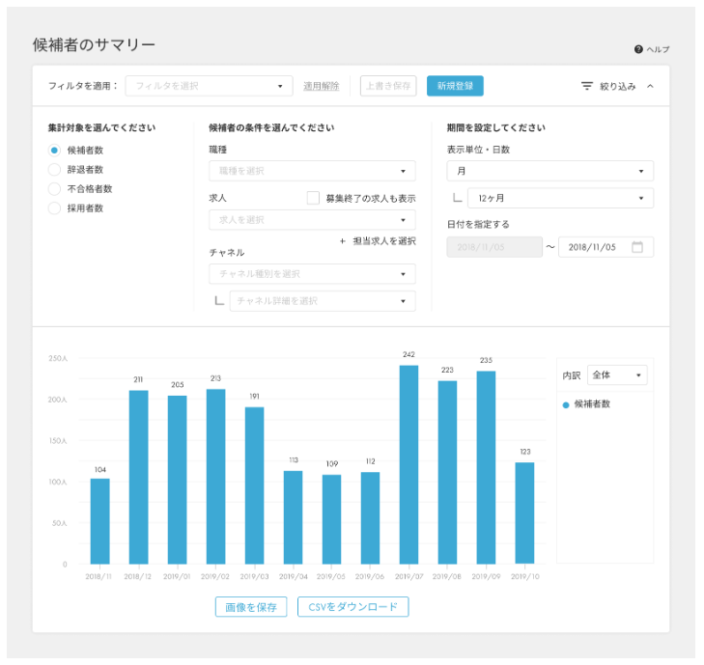Click the help question mark icon
The image size is (704, 665).
(x=638, y=49)
